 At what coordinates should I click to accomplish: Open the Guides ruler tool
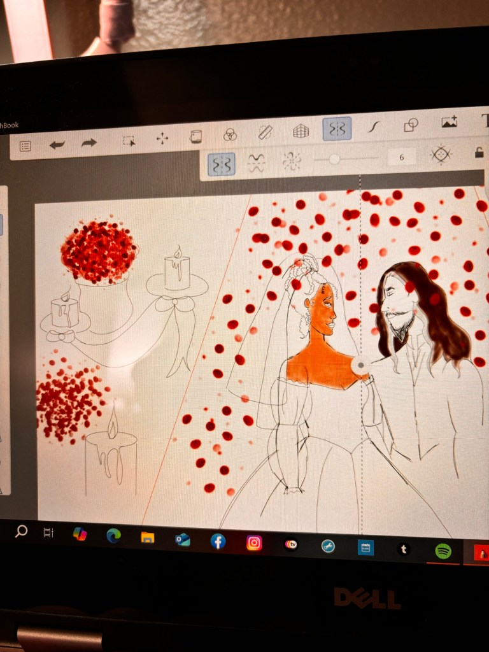265,132
